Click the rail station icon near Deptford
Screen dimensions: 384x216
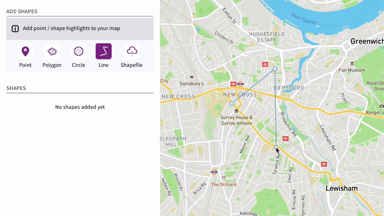pyautogui.click(x=265, y=64)
